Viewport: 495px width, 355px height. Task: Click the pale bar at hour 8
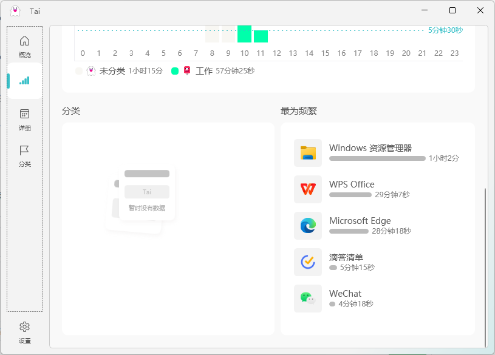212,34
